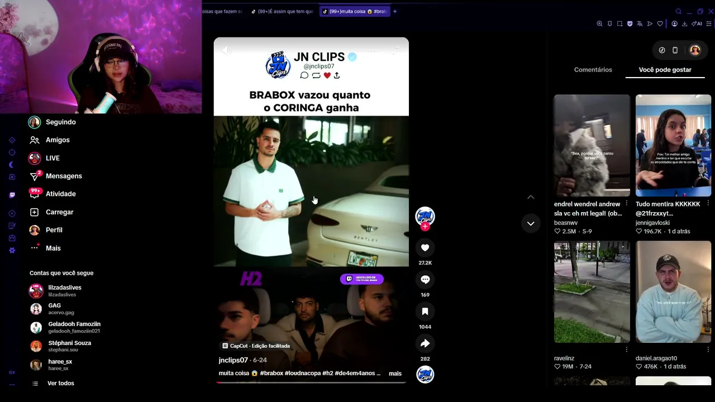
Task: Like the JN Clips video
Action: [425, 247]
